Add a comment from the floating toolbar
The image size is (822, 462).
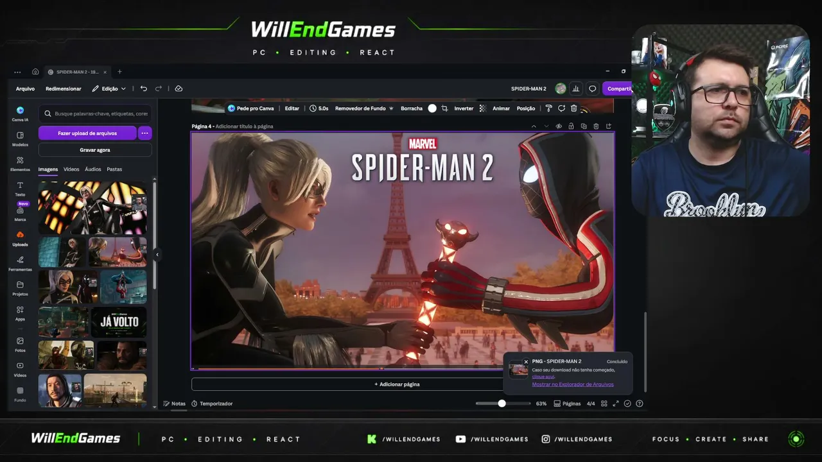coord(561,108)
